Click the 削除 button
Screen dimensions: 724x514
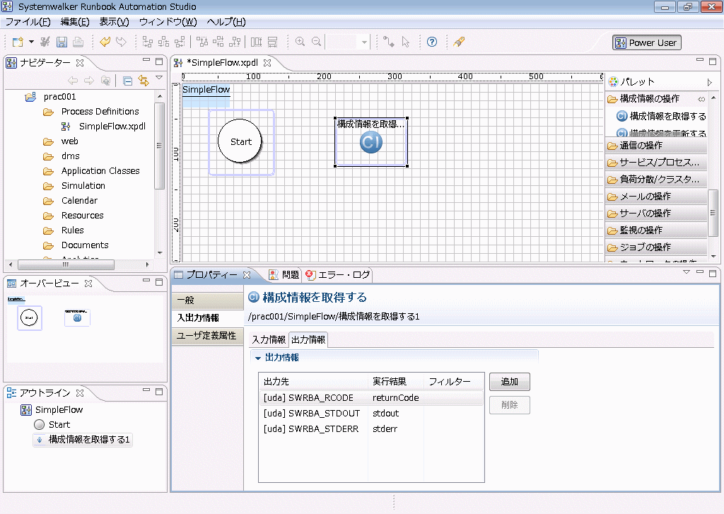(509, 405)
